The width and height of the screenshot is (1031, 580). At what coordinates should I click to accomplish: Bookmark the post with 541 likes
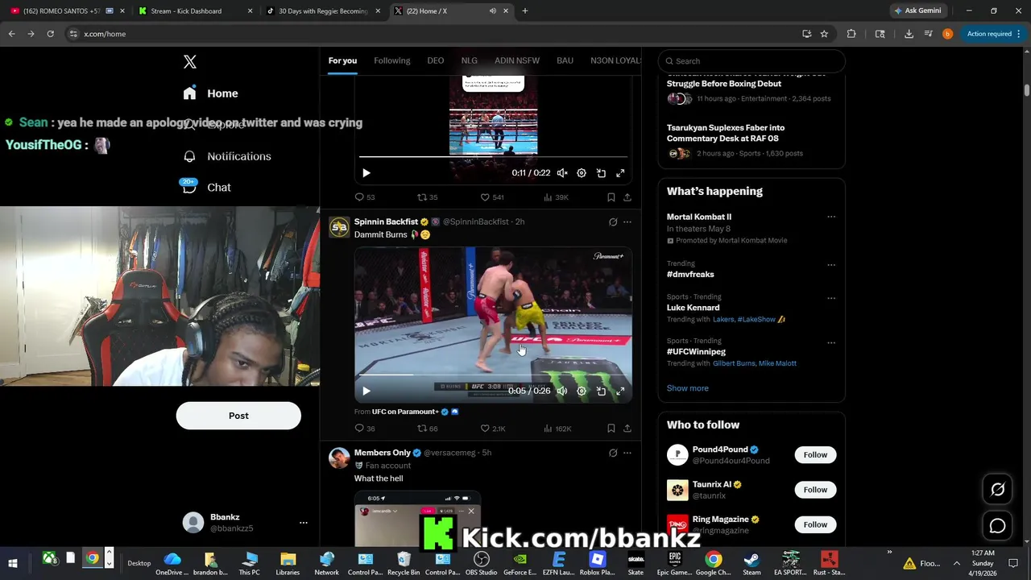click(x=611, y=197)
